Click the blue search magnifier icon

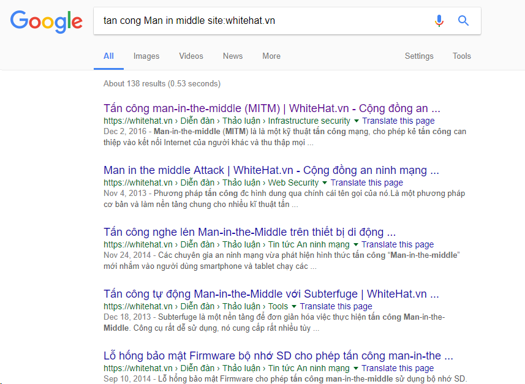tap(464, 21)
